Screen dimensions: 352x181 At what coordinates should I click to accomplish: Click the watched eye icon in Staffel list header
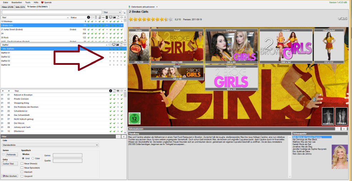pos(125,45)
